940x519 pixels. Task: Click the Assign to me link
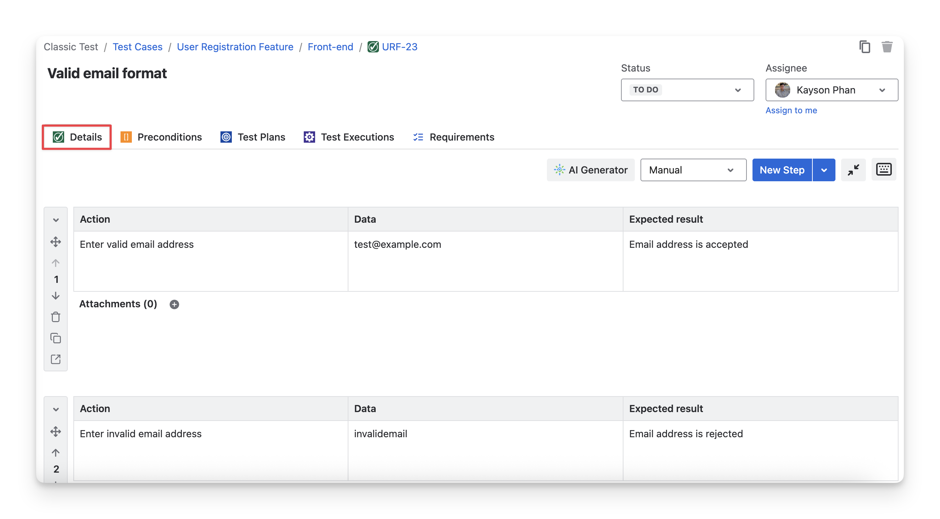pos(791,110)
